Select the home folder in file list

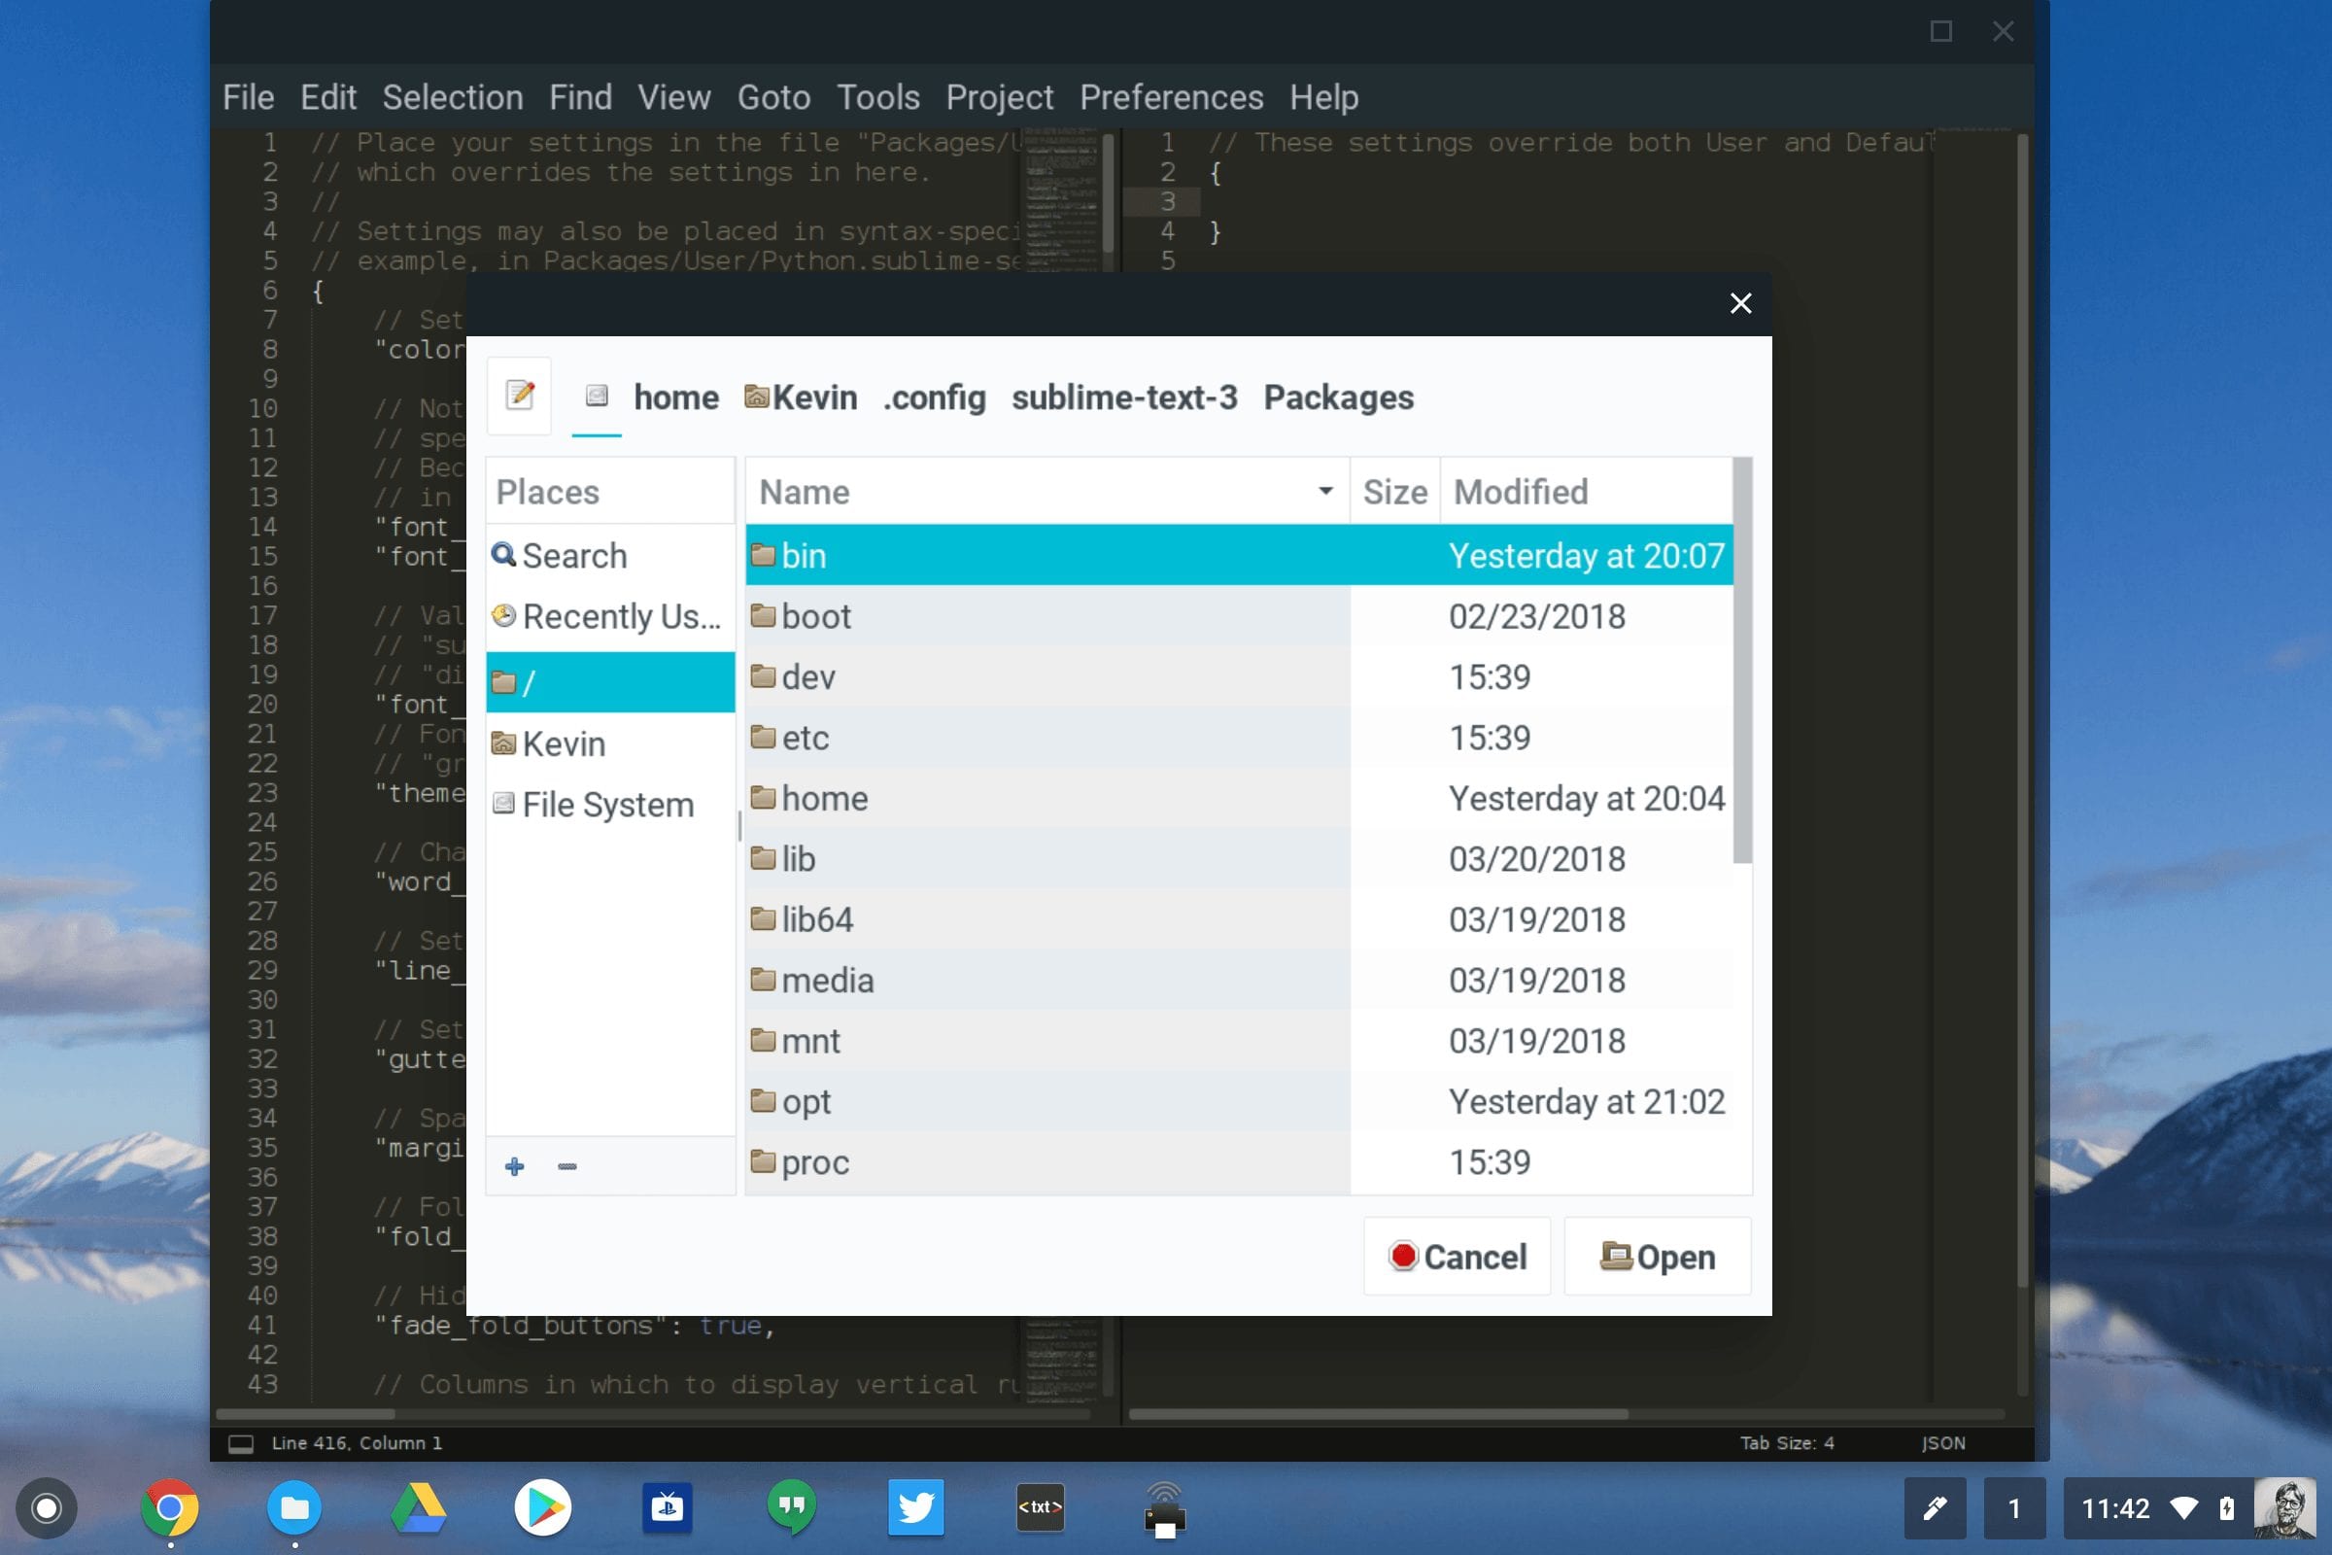pyautogui.click(x=1240, y=798)
